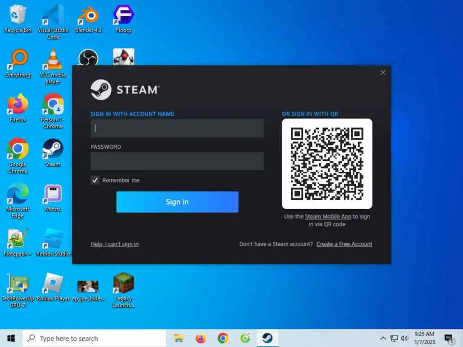The image size is (463, 347).
Task: Click the Steam icon in the taskbar
Action: [267, 338]
